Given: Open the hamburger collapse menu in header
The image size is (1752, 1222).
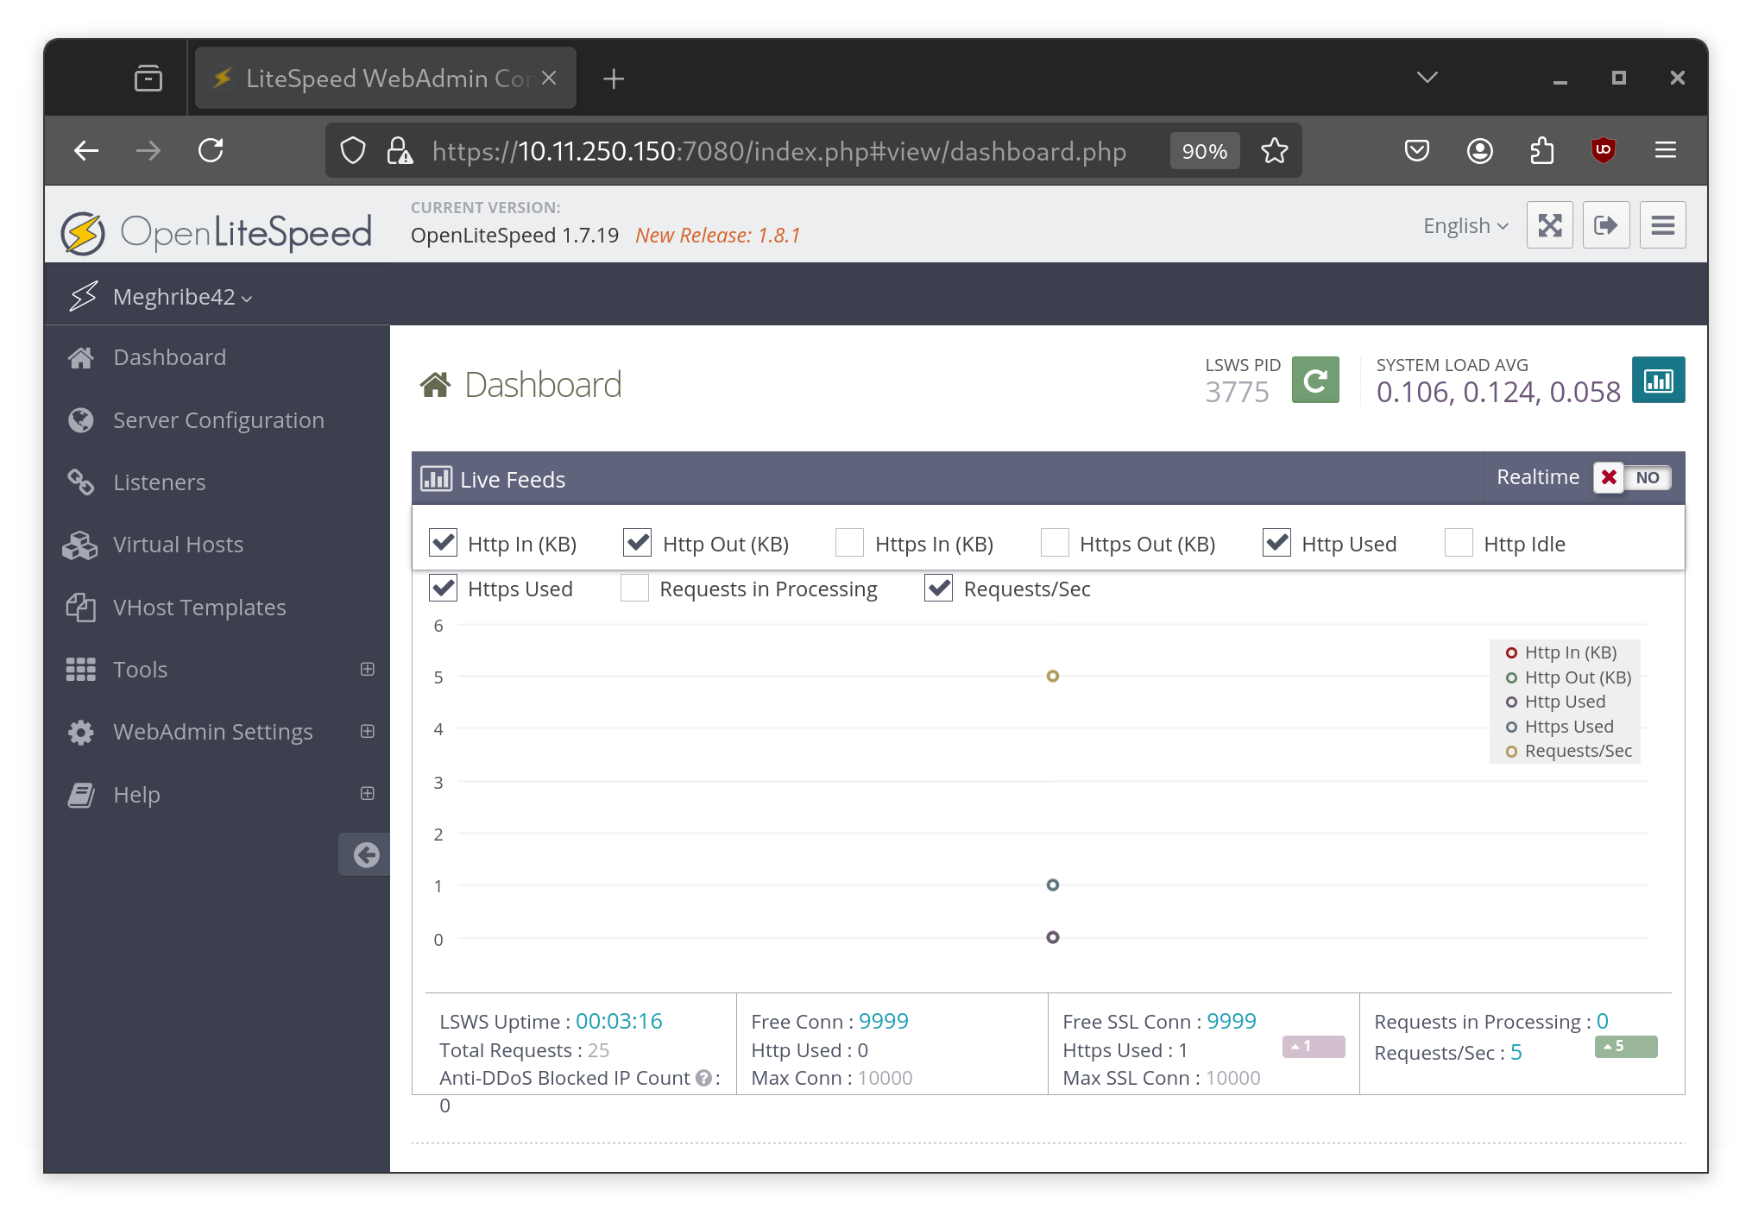Looking at the screenshot, I should 1663,225.
